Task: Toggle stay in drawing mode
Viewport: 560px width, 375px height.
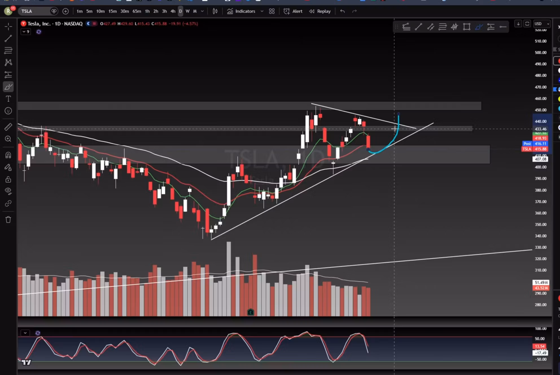Action: coord(8,167)
